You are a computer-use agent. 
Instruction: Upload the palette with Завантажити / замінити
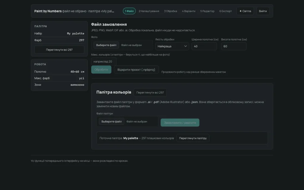point(180,123)
